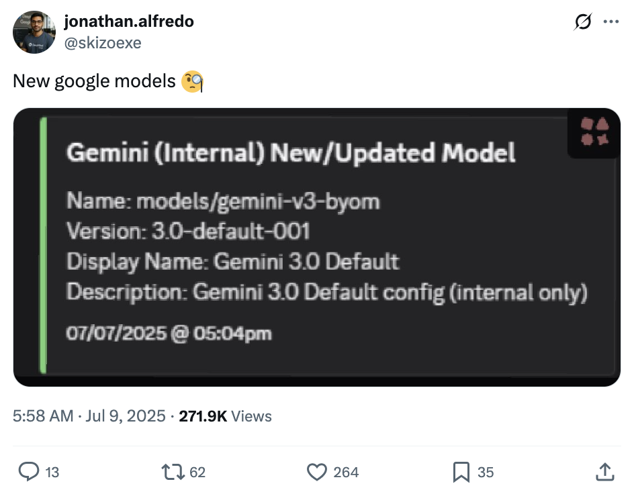The image size is (634, 494).
Task: Click the four-shapes icon on the image
Action: pyautogui.click(x=594, y=132)
